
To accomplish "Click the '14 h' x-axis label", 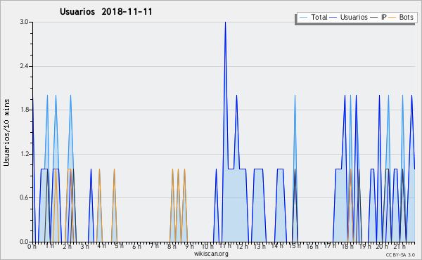I will point(277,246).
